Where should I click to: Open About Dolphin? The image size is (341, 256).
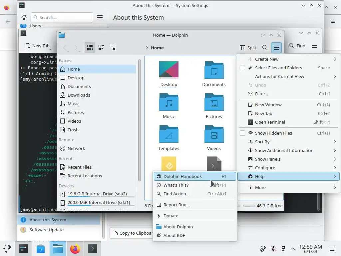click(195, 227)
